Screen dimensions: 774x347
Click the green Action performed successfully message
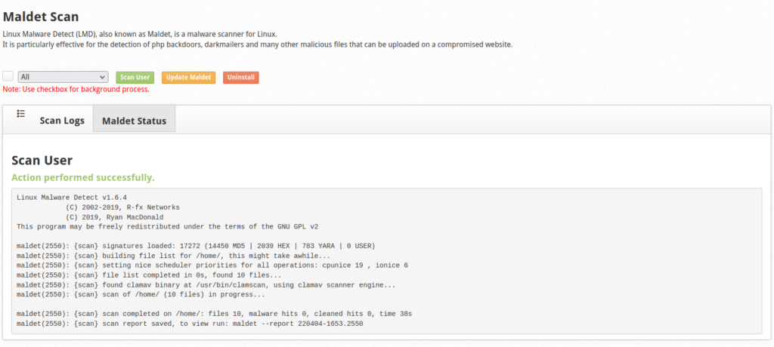click(x=82, y=177)
